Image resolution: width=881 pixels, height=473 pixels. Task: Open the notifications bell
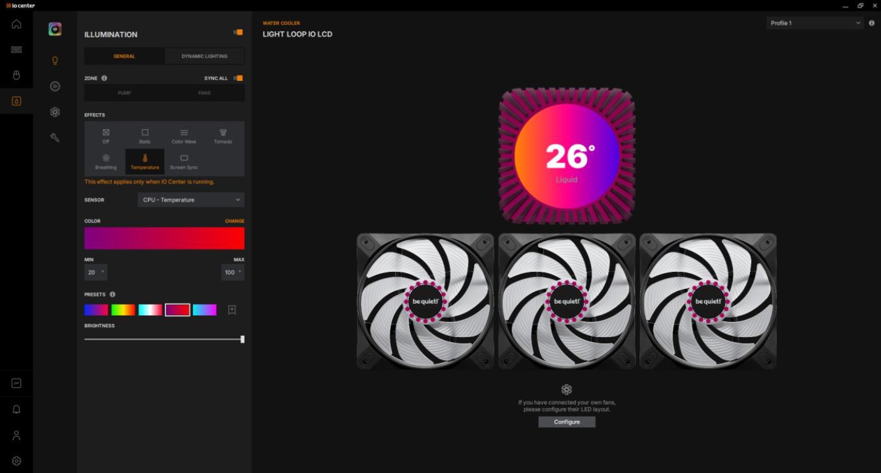click(x=16, y=409)
